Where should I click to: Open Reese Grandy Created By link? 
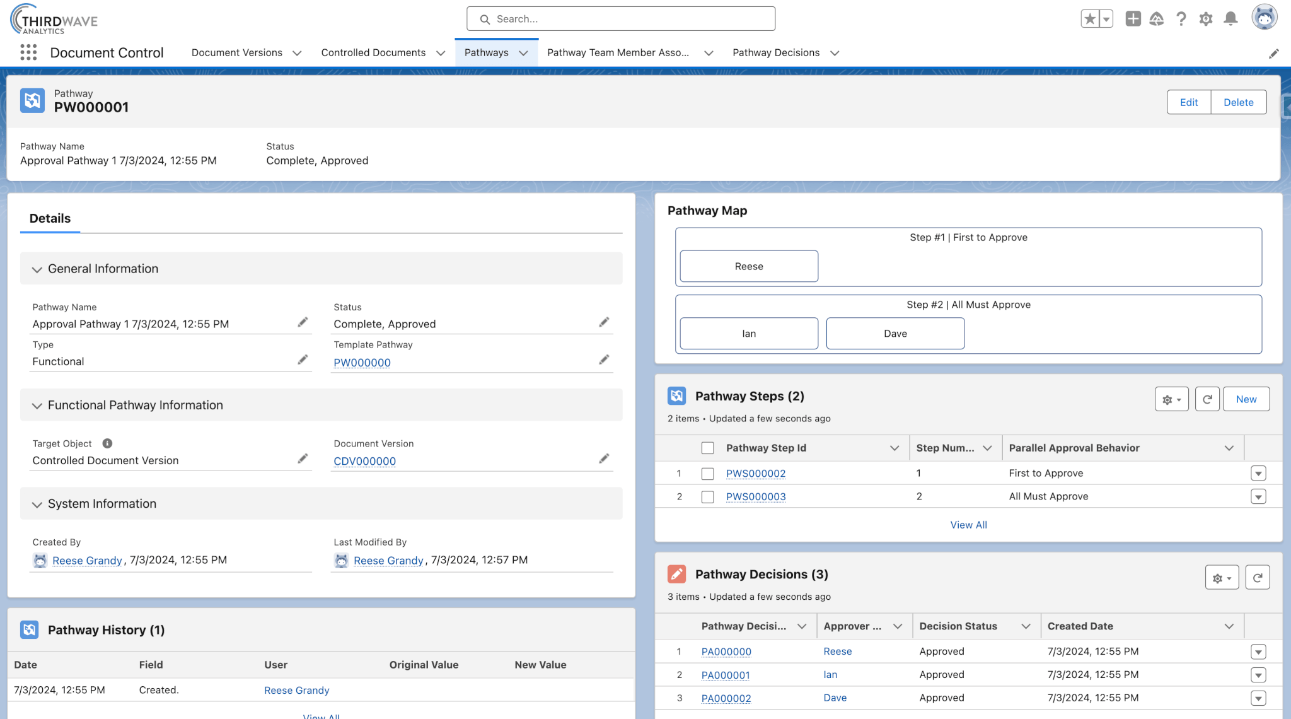coord(87,561)
